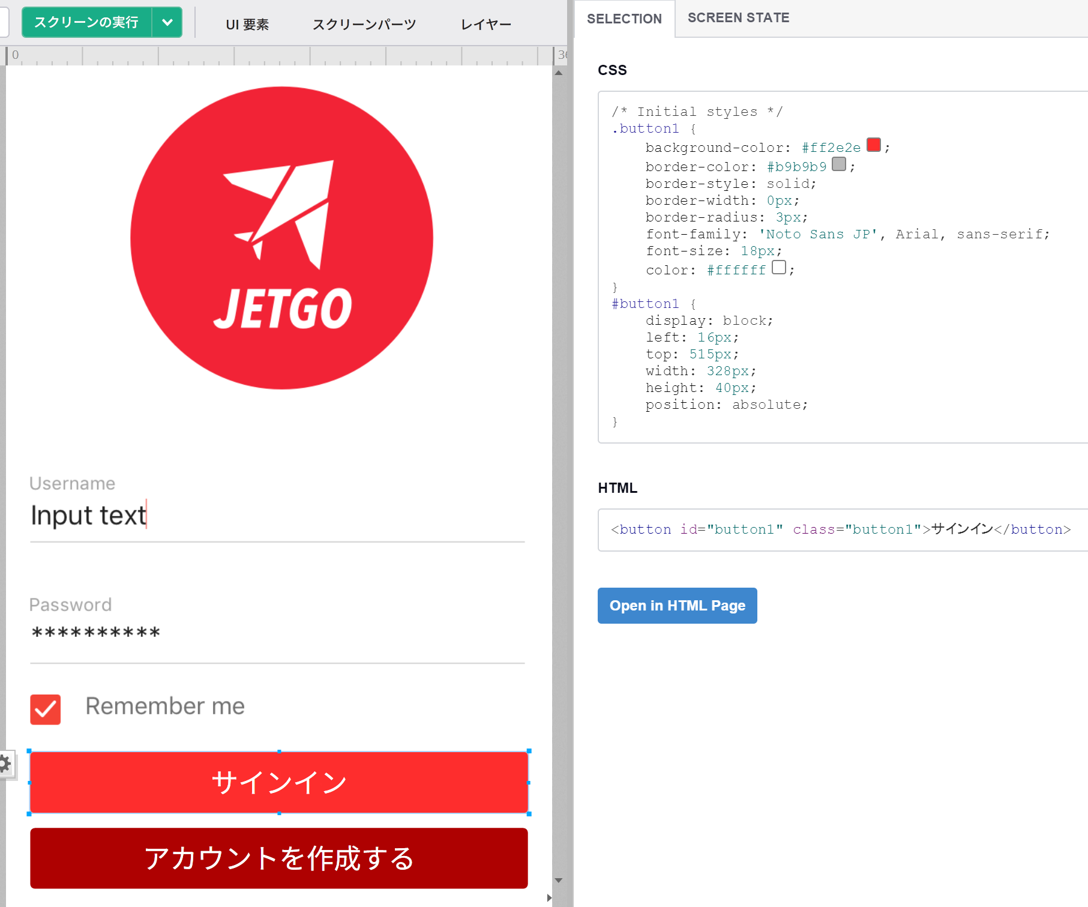The width and height of the screenshot is (1088, 907).
Task: Click the red background-color swatch
Action: pos(874,145)
